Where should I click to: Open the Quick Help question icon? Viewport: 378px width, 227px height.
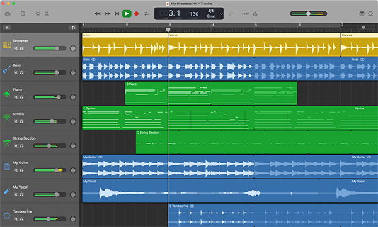tap(23, 14)
